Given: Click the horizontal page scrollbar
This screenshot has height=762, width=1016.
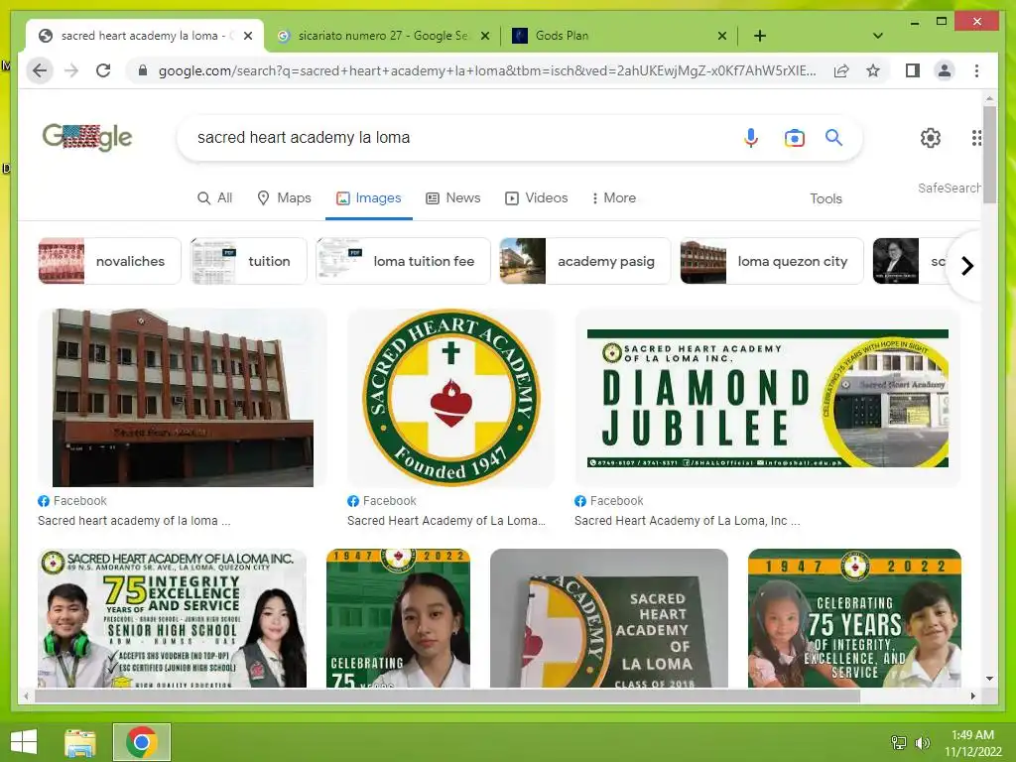Looking at the screenshot, I should [447, 696].
